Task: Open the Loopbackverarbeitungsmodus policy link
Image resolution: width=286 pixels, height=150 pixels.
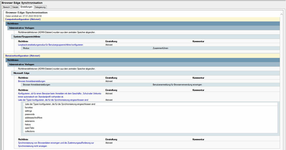Action: point(50,45)
